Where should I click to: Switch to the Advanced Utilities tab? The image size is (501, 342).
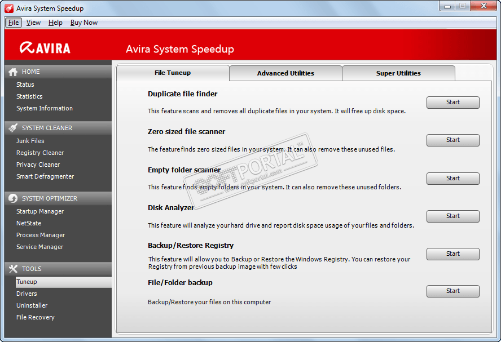285,73
